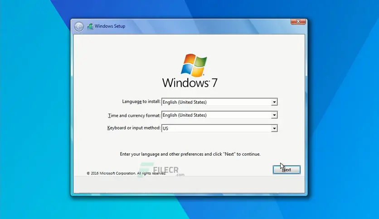
Task: Click the Windows Setup title bar icon
Action: tap(90, 26)
